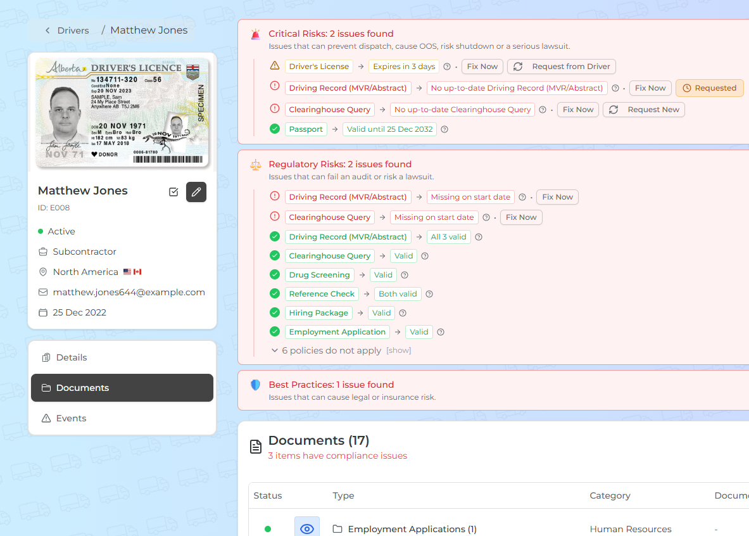The image size is (749, 536).
Task: Click help icon beside Expires in 3 days
Action: coord(447,67)
